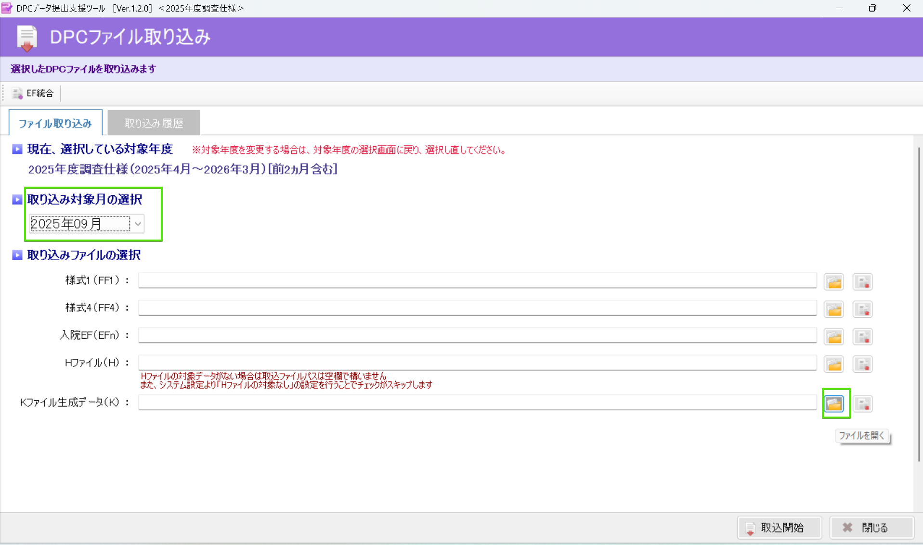Image resolution: width=923 pixels, height=545 pixels.
Task: Click the vertical scrollbar on the right
Action: tap(918, 304)
